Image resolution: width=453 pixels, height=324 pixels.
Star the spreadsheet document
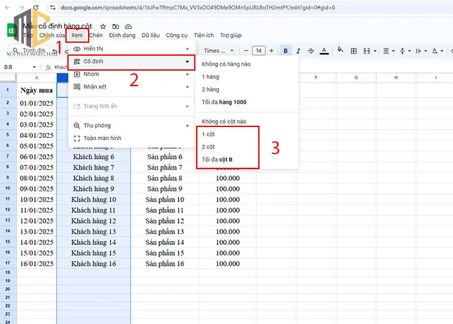click(103, 27)
